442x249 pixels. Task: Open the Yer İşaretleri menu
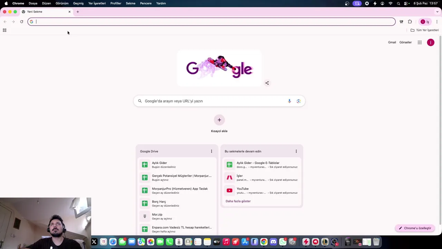coord(97,3)
